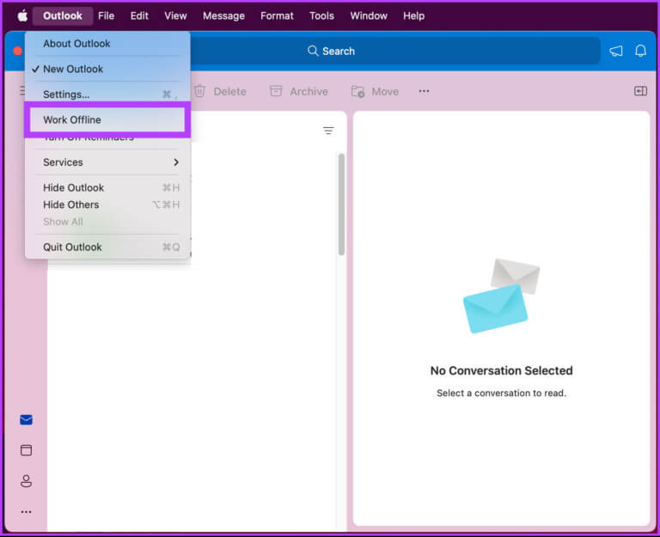
Task: Close the Outlook window with red button
Action: (18, 51)
